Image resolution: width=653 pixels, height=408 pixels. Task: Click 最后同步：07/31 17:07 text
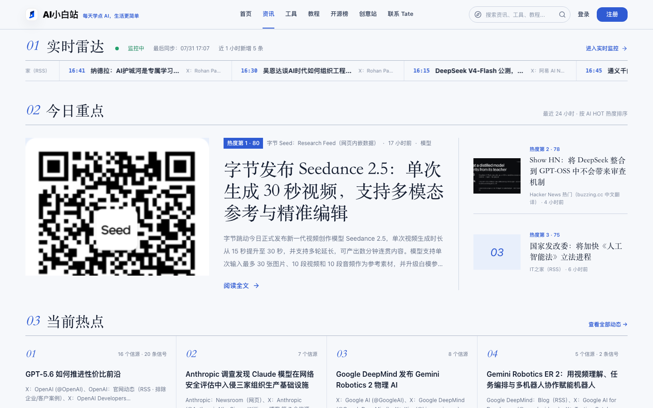[x=181, y=49]
